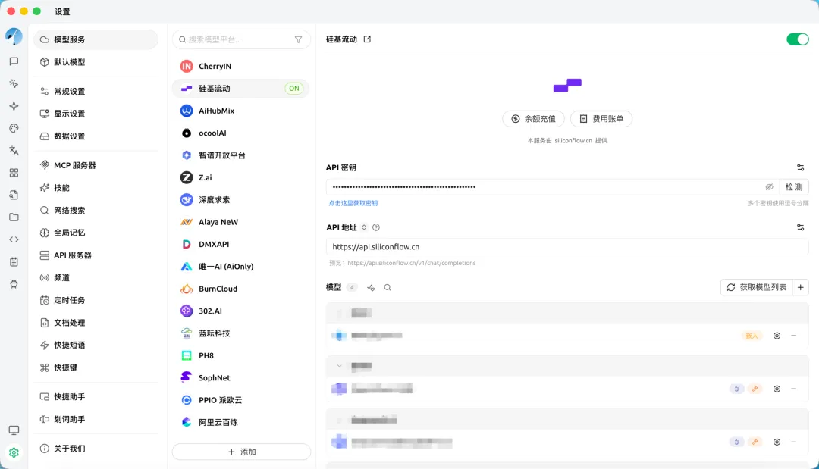Click the 添加 provider button
819x469 pixels.
coord(241,452)
